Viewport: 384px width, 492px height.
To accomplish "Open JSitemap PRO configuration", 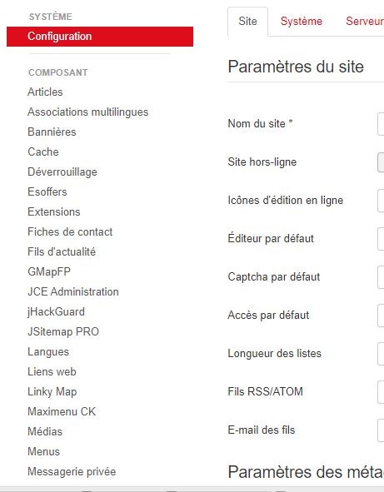I will pyautogui.click(x=63, y=331).
